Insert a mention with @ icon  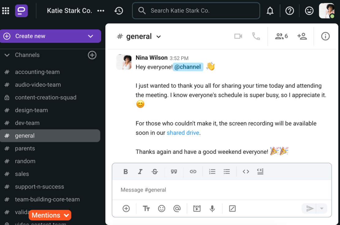177,208
